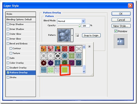Choose the blue water drop pattern
Image resolution: width=137 pixels, height=104 pixels.
(58, 63)
